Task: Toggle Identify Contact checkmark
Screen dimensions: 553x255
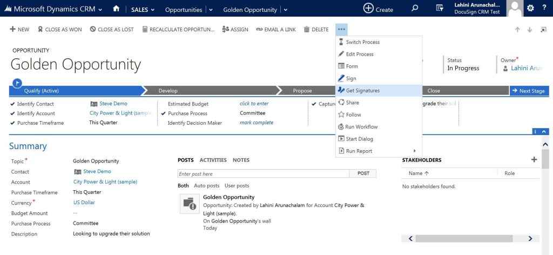Action: [13, 104]
